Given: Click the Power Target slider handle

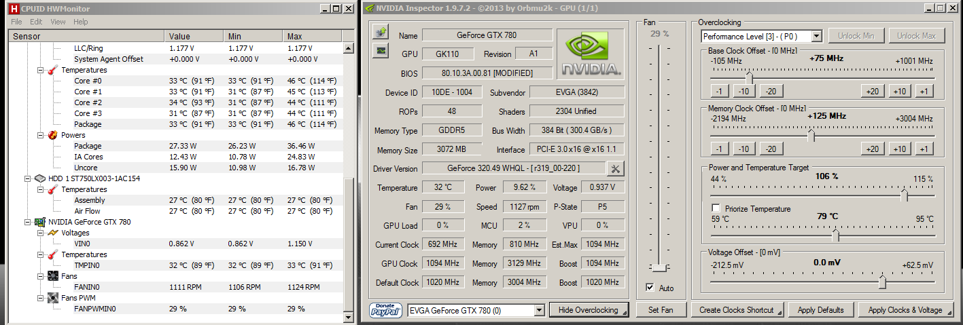Looking at the screenshot, I should coord(904,195).
